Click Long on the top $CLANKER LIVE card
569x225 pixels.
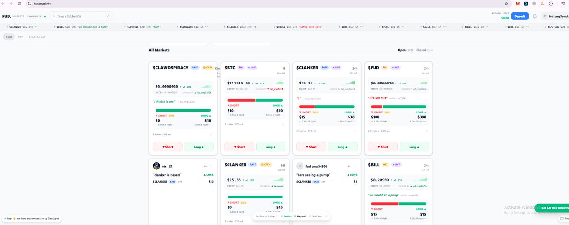pyautogui.click(x=342, y=147)
